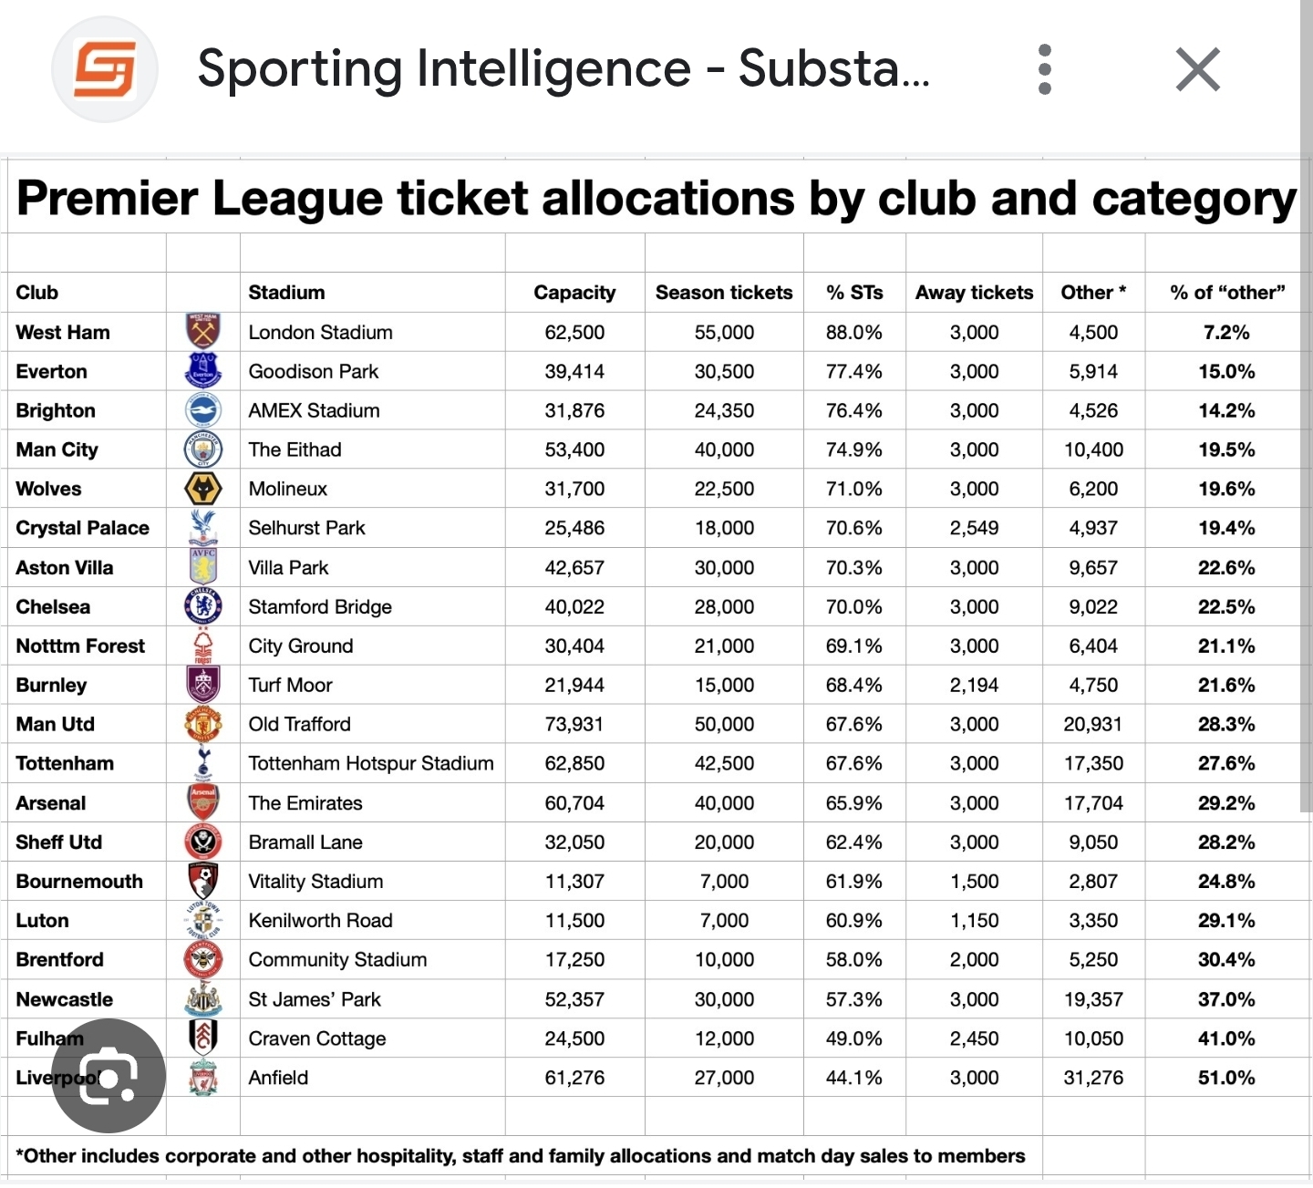Tap the Arsenal club crest
This screenshot has height=1188, width=1313.
[203, 802]
